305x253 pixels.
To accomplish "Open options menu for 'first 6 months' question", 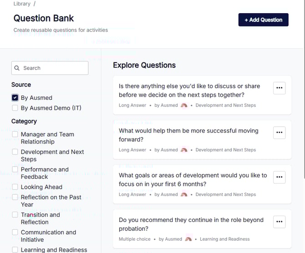I will click(279, 177).
